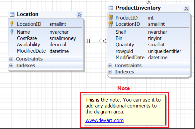Select the Shelf column row
The image size is (195, 129).
tap(148, 32)
